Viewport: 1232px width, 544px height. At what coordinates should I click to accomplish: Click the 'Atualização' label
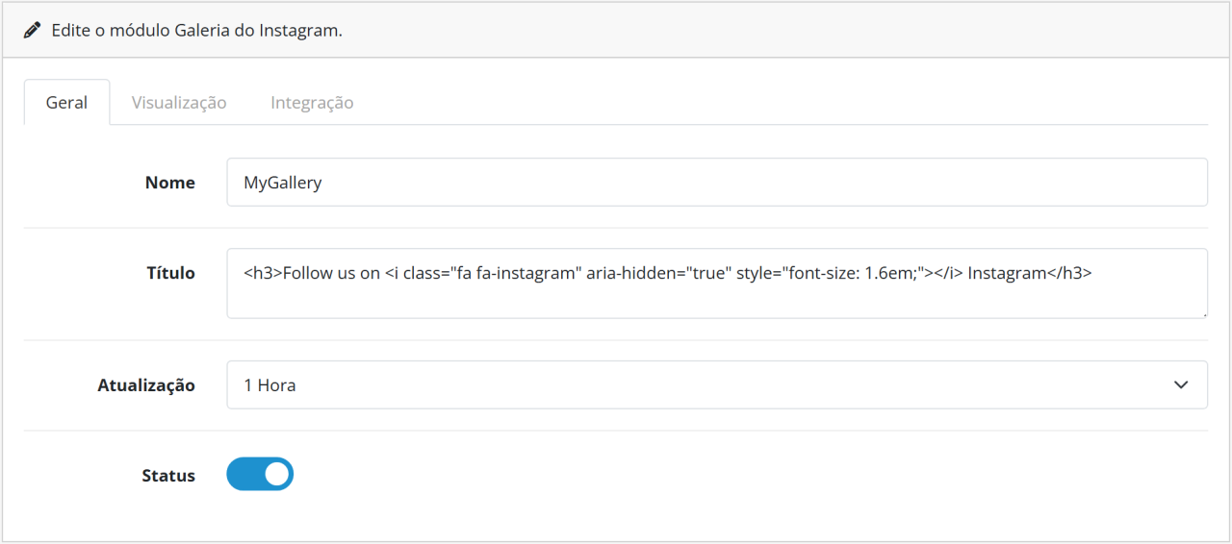click(x=146, y=385)
